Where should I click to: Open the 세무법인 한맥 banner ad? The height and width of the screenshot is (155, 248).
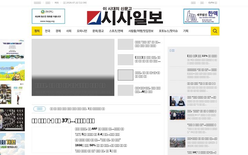201,16
